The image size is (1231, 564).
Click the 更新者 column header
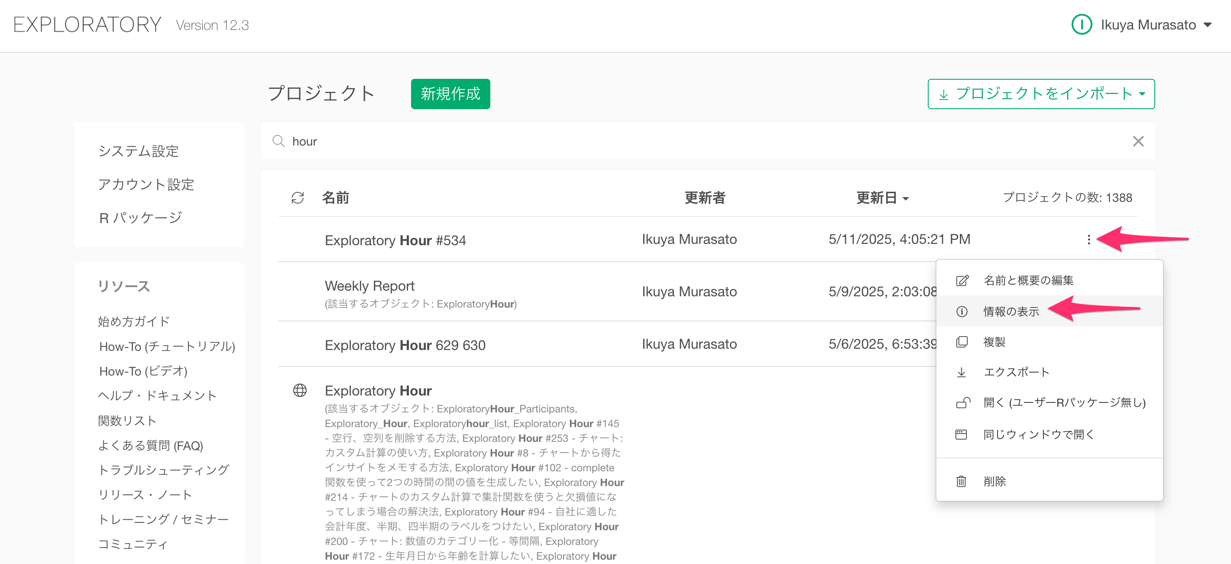tap(705, 198)
